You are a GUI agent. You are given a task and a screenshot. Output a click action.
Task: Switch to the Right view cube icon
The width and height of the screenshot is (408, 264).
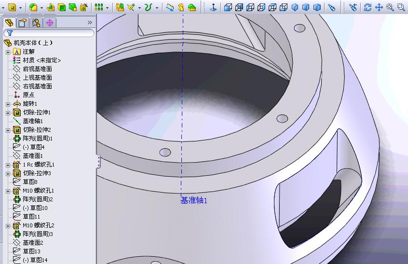point(261,7)
